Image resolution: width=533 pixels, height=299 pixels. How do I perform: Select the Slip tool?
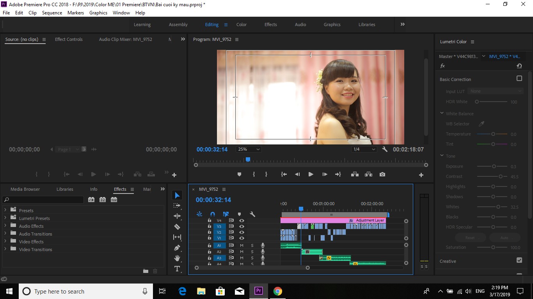coord(177,237)
